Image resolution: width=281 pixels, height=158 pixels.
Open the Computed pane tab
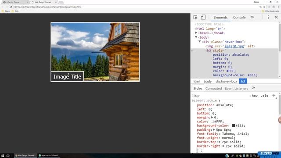click(x=214, y=89)
